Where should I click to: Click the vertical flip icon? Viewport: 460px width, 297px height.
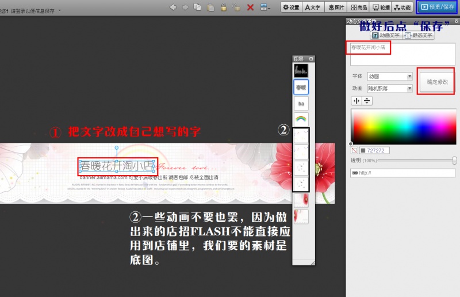click(x=367, y=101)
